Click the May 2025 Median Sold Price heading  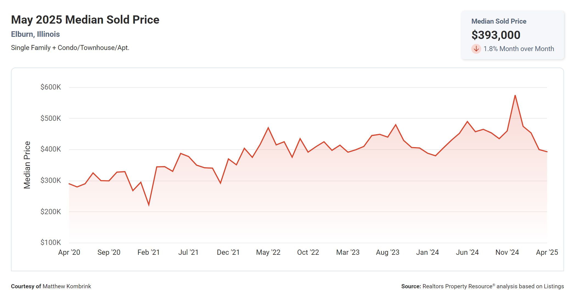click(x=85, y=20)
